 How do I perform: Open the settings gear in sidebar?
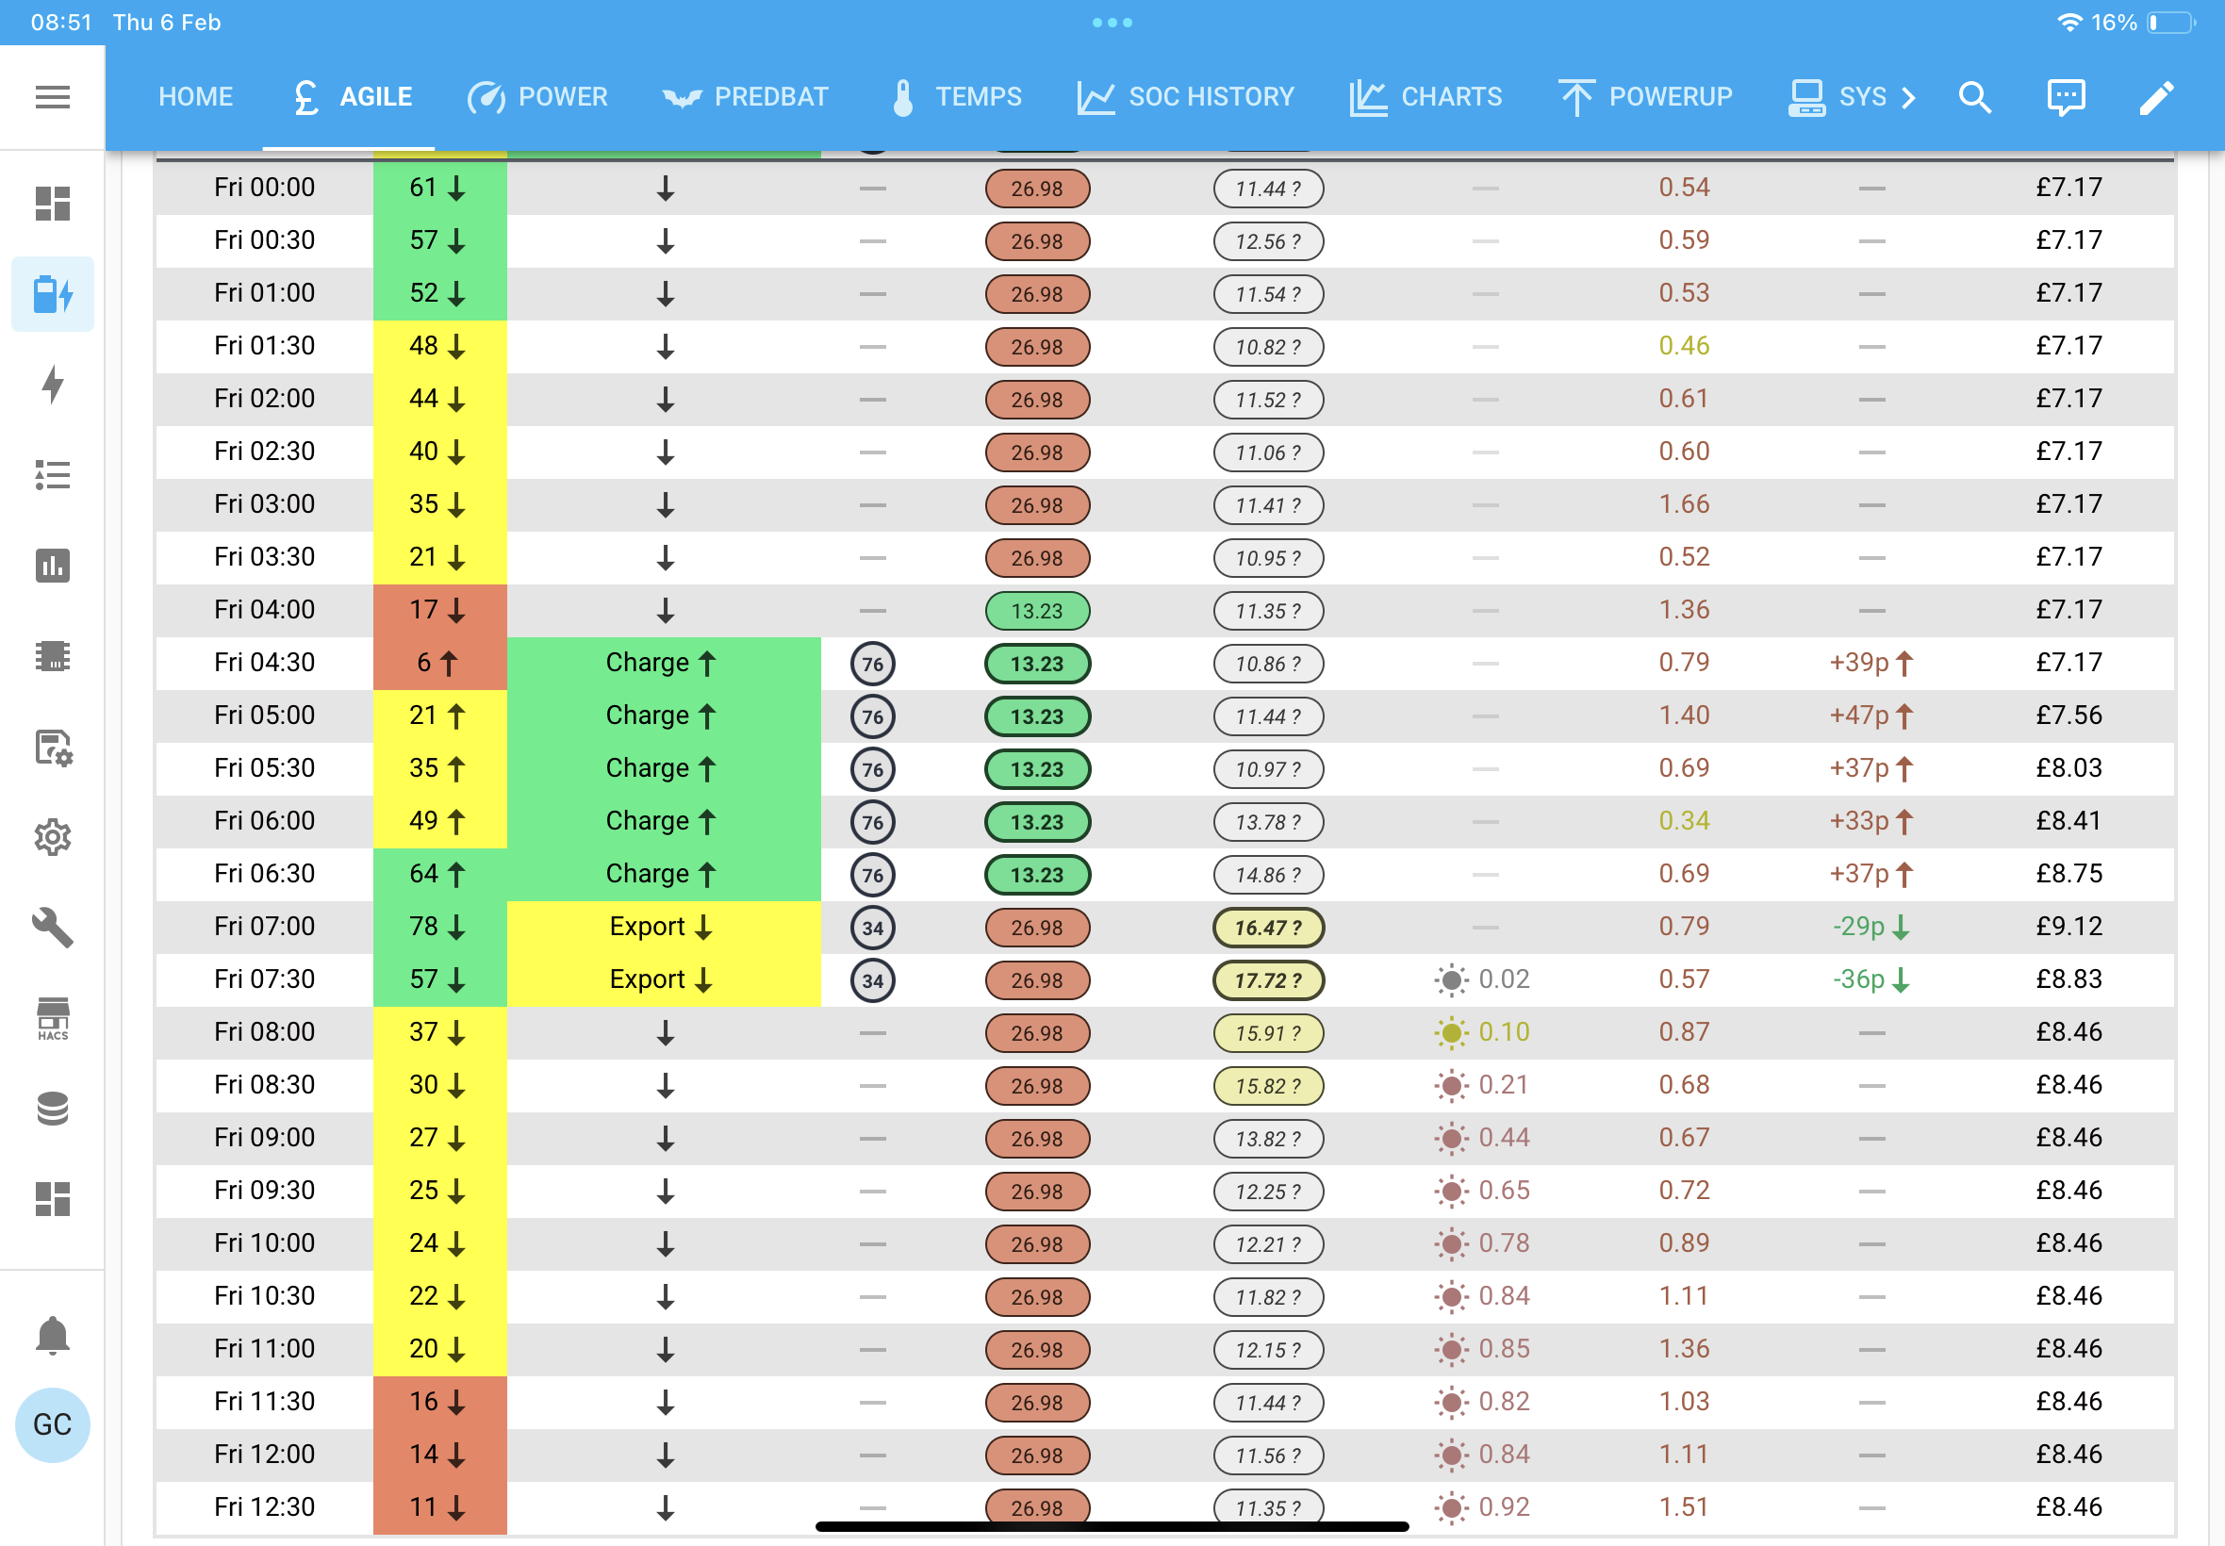click(52, 837)
